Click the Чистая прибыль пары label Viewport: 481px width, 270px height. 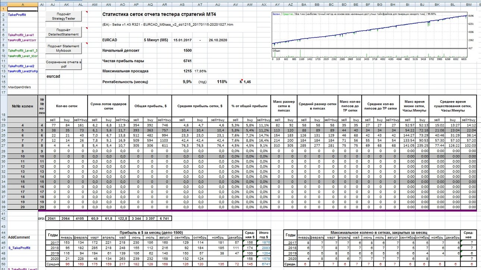coord(123,61)
